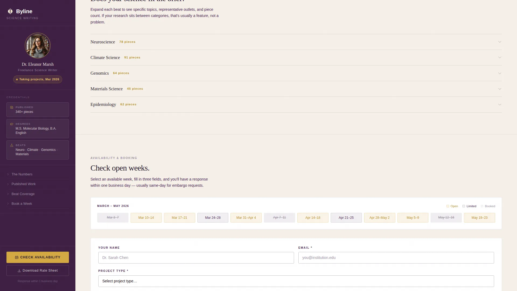
Task: Click the 'Check open weeks.' heading
Action: pos(120,168)
